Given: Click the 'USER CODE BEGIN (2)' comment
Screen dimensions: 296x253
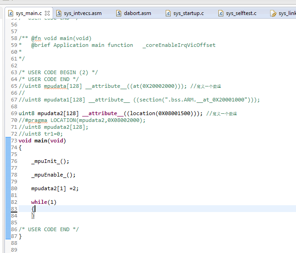Looking at the screenshot, I should coord(58,72).
